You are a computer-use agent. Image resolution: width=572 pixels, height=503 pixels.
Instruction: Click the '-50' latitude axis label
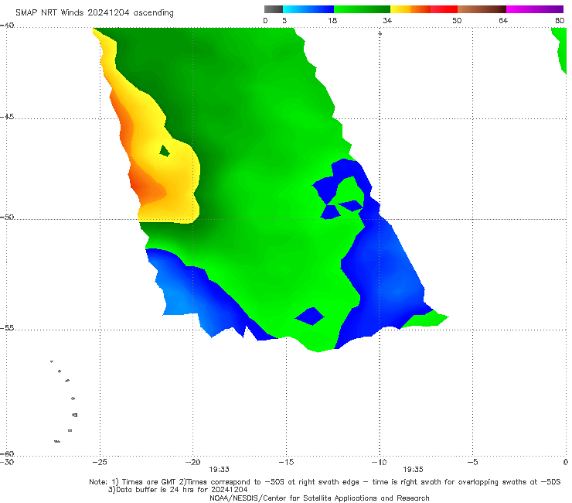tap(7, 217)
